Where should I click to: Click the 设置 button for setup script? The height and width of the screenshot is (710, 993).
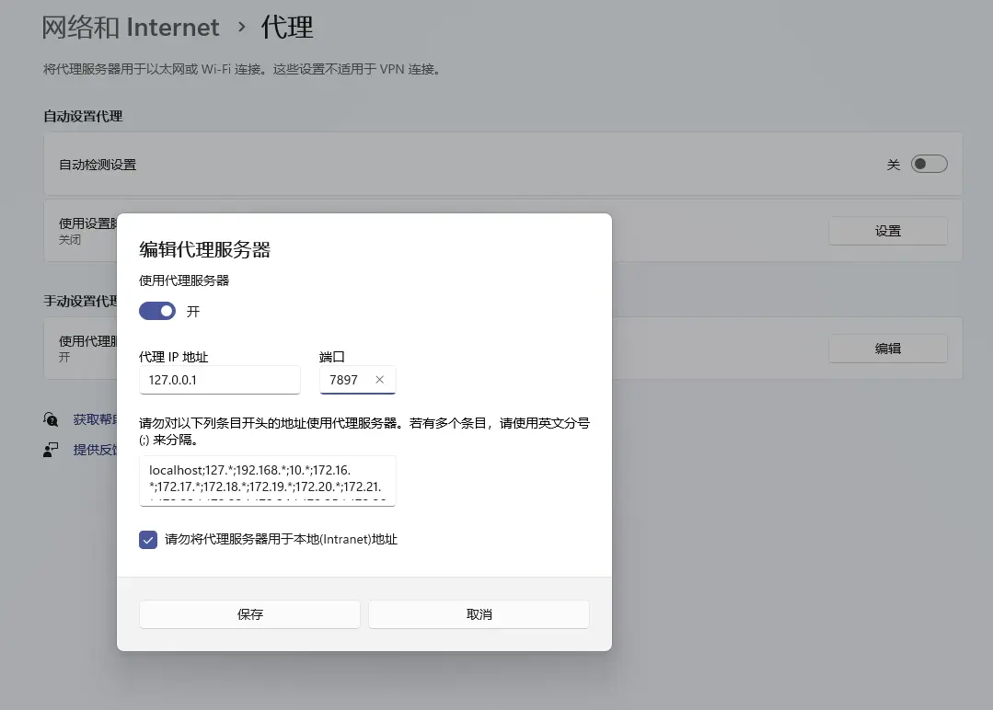pyautogui.click(x=887, y=232)
